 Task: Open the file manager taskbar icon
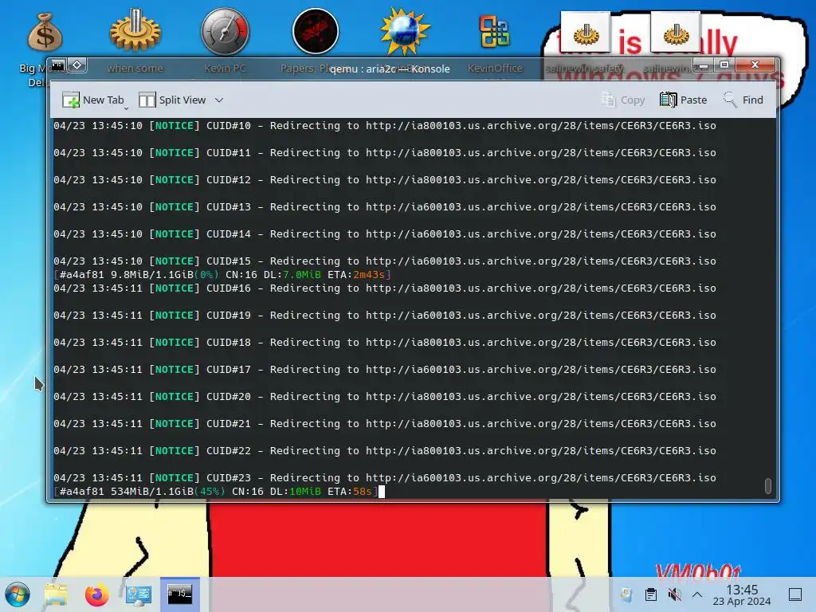[x=56, y=594]
